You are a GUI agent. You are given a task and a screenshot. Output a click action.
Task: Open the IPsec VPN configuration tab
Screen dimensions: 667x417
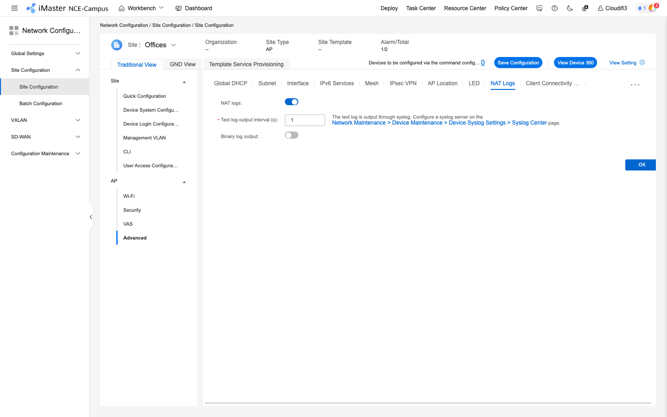pos(403,83)
